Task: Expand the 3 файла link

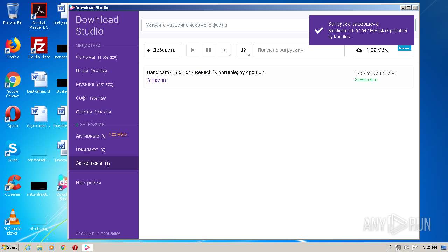Action: click(156, 80)
